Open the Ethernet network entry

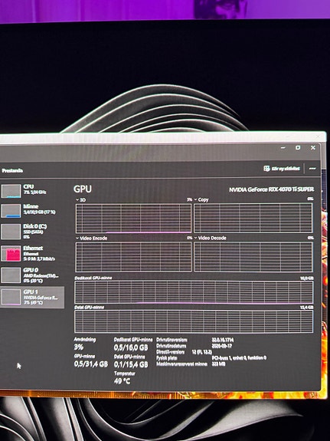click(x=31, y=253)
